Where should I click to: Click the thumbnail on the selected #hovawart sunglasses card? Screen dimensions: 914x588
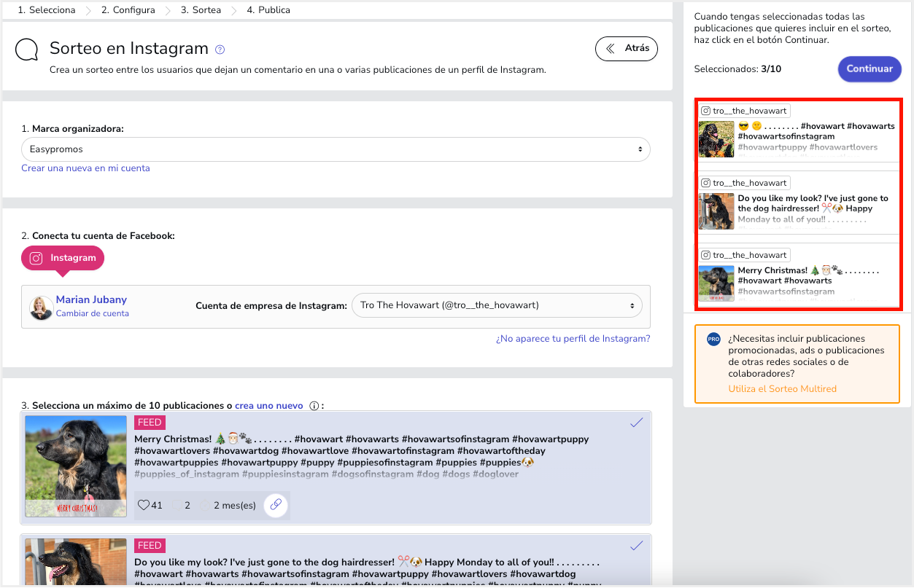pos(716,139)
